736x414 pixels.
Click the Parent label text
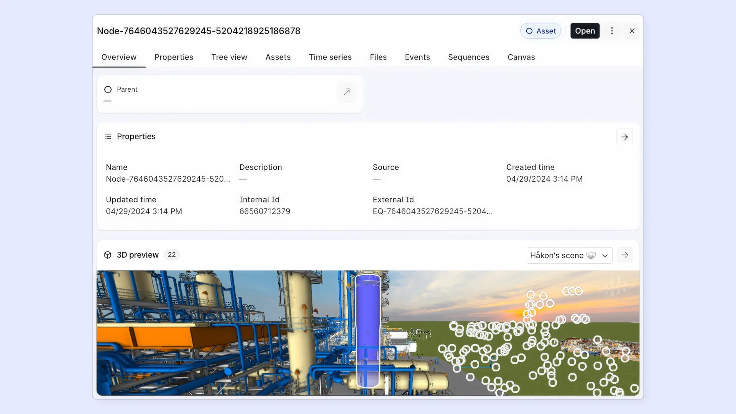pos(127,89)
